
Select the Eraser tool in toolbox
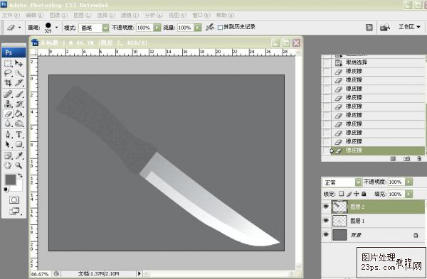pyautogui.click(x=8, y=114)
